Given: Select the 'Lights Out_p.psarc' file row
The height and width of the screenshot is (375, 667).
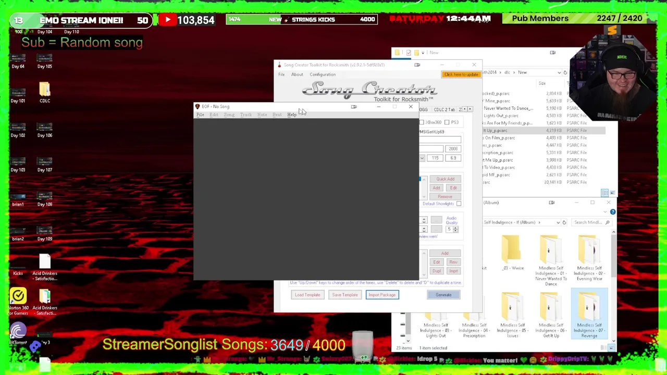Looking at the screenshot, I should point(544,116).
